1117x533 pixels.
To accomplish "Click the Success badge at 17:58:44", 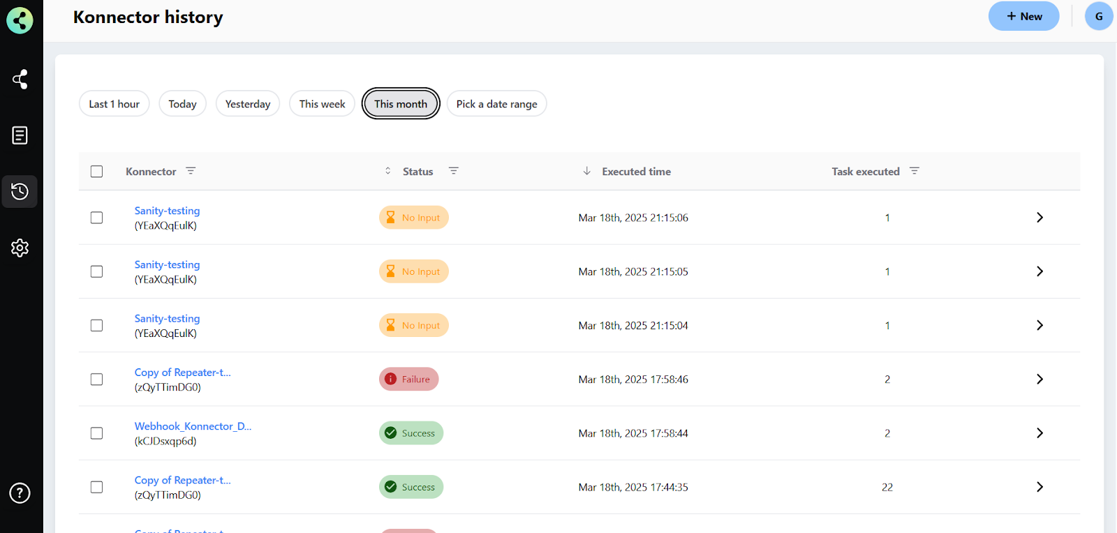I will (411, 433).
